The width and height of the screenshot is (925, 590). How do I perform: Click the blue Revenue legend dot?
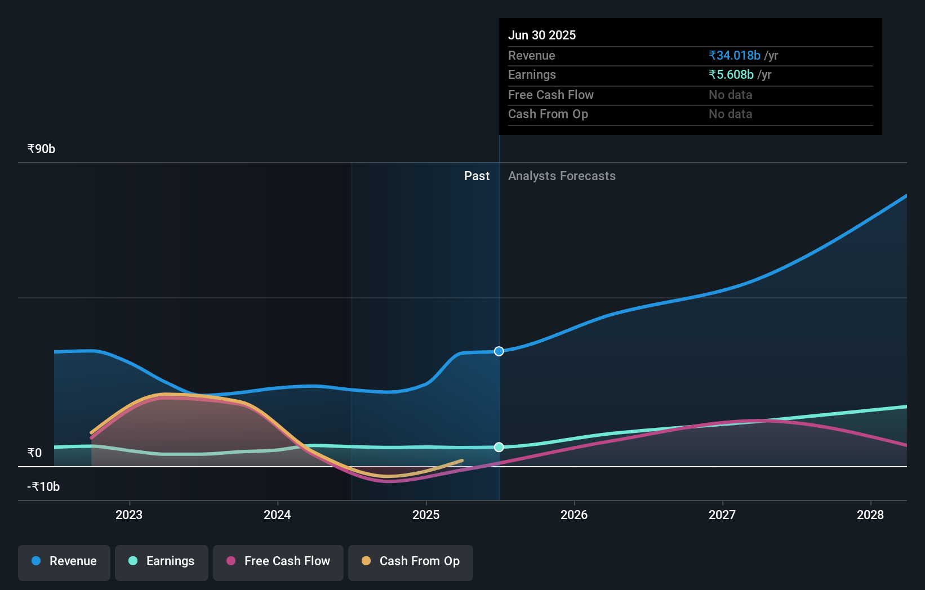pyautogui.click(x=35, y=562)
